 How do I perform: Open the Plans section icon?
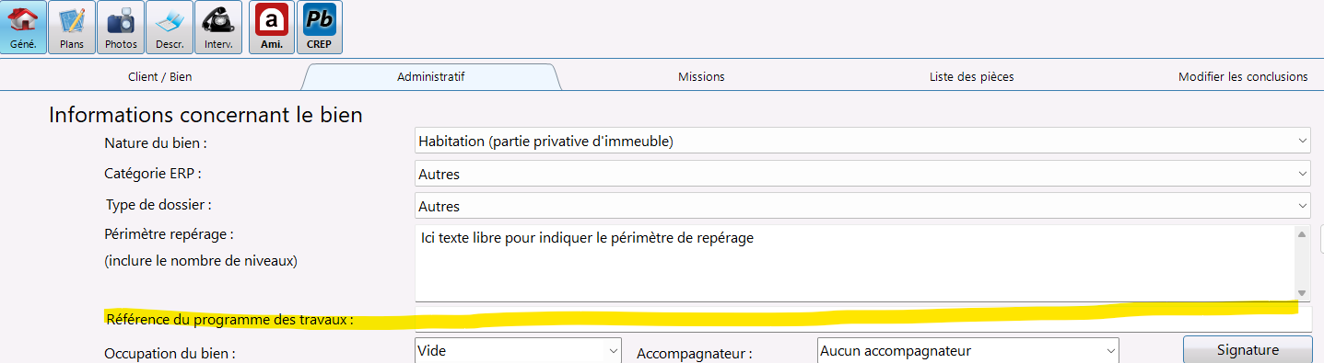[x=72, y=28]
